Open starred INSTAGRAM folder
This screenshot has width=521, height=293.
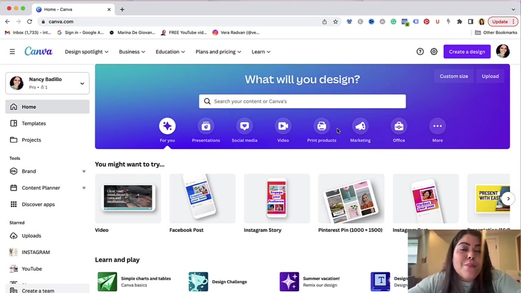[47, 252]
